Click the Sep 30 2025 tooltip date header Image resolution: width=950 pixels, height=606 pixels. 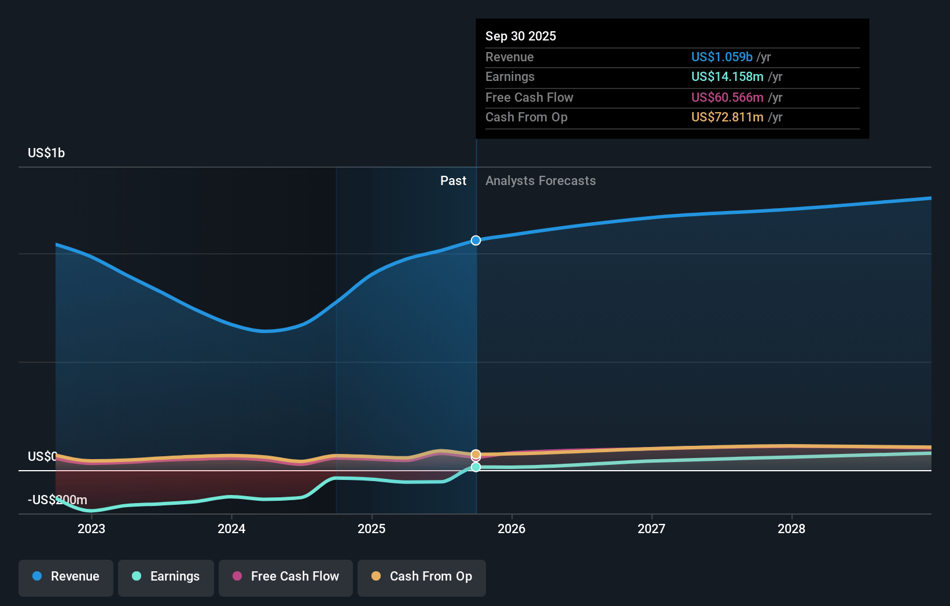click(x=521, y=36)
